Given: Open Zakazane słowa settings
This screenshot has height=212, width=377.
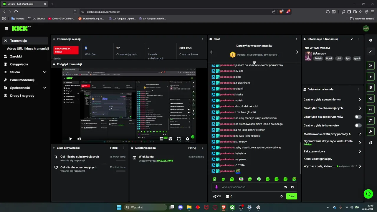Looking at the screenshot, I should pos(333,151).
